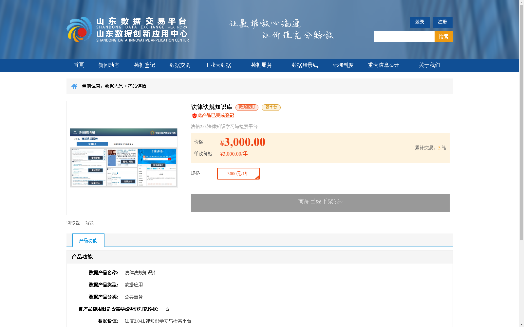Viewport: 524px width, 327px height.
Task: Open the 登录 login button
Action: pos(420,22)
